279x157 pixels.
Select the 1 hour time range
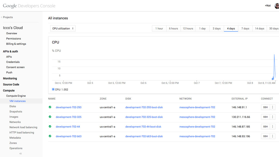pos(159,28)
